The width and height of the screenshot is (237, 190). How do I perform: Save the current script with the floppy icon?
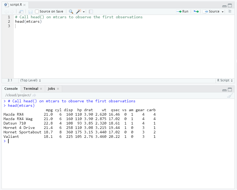point(30,12)
